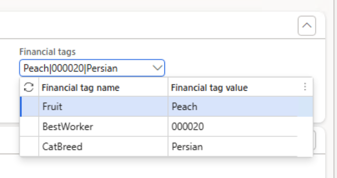Select the Fruit tag name cell
This screenshot has height=178, width=337.
103,106
